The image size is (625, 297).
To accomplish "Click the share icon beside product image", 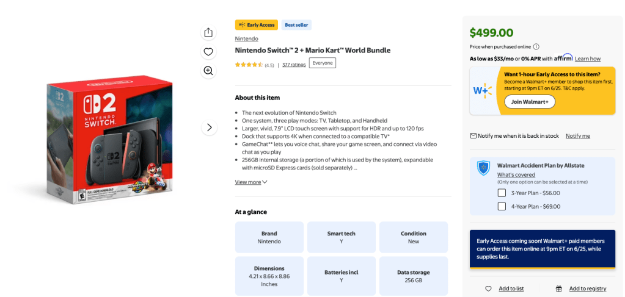I will click(x=208, y=32).
